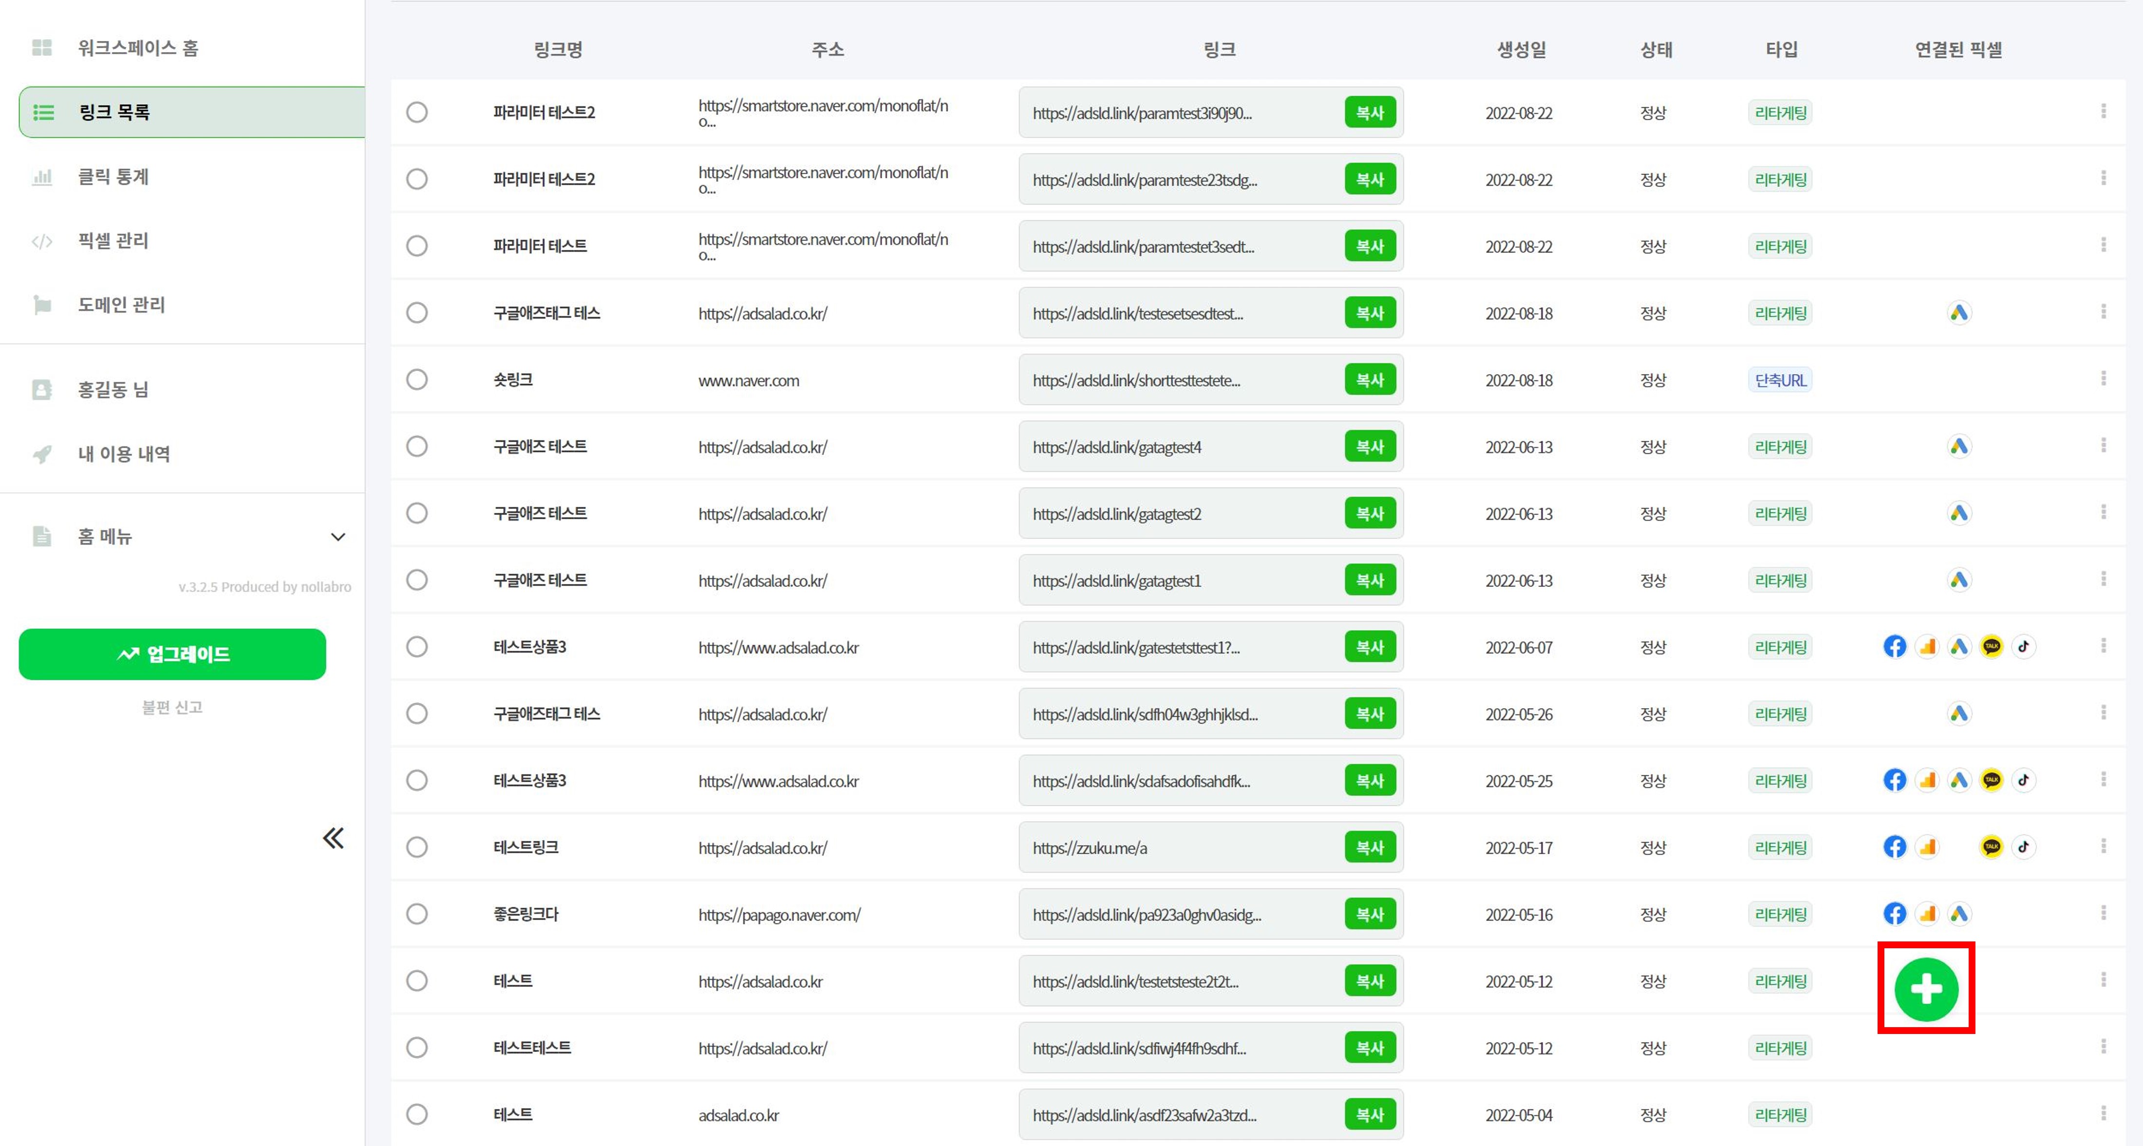The height and width of the screenshot is (1146, 2143).
Task: Select radio button for 좋은링크다 row
Action: [x=417, y=914]
